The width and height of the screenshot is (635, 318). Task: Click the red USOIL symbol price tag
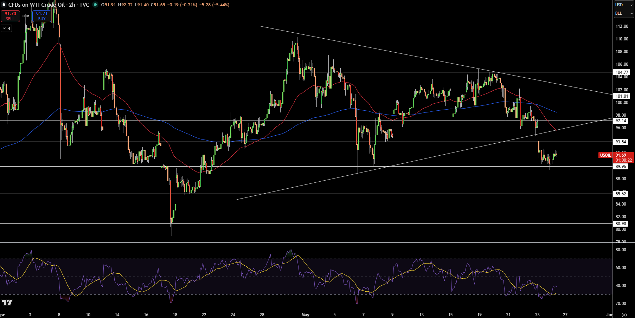tap(605, 155)
